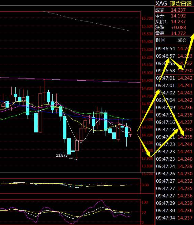Select the 09:46:54 tick row
This screenshot has width=194, height=225.
pos(174,49)
